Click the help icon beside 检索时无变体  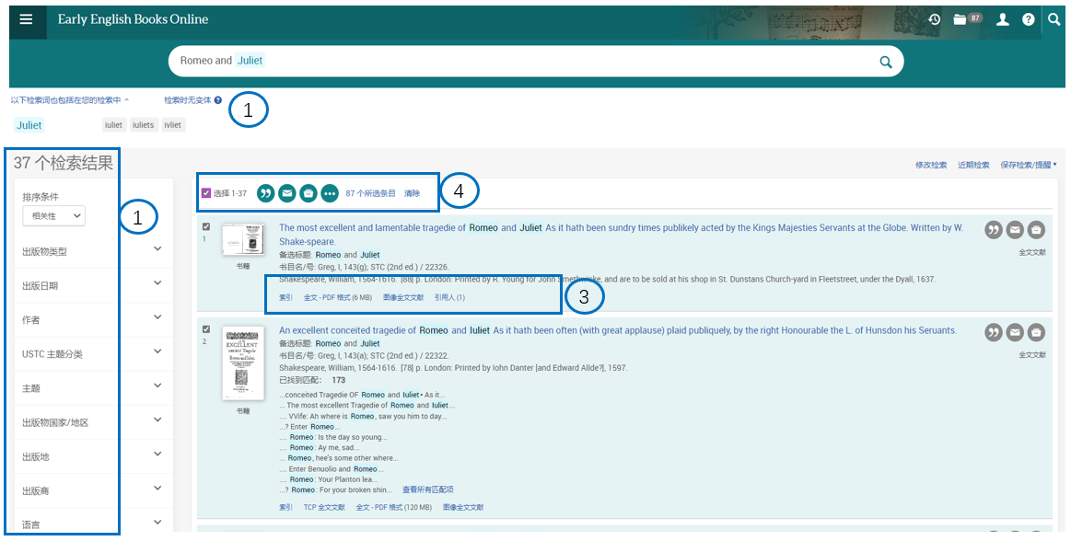click(218, 100)
